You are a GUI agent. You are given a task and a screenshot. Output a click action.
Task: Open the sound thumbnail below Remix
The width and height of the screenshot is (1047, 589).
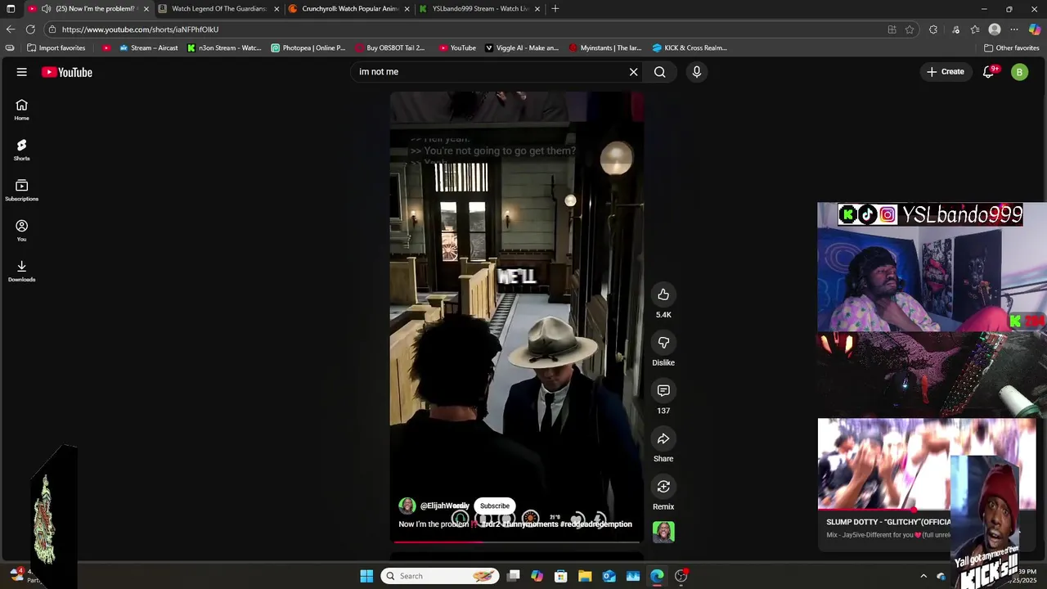pos(663,532)
